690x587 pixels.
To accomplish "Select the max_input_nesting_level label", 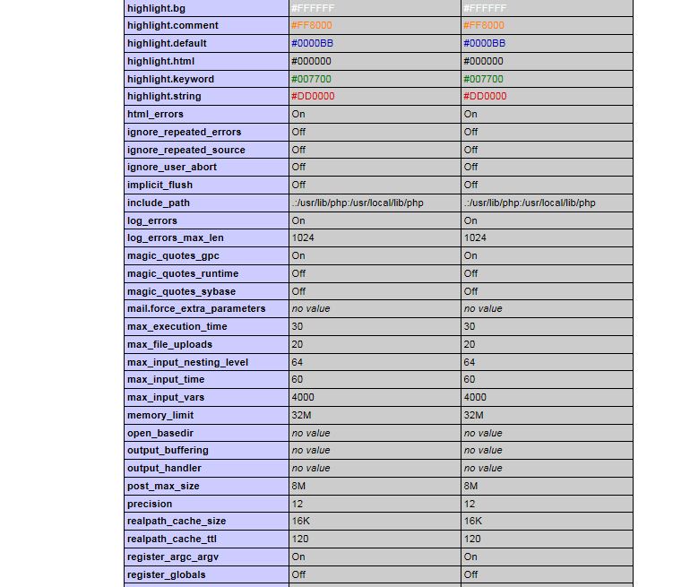I will point(188,363).
